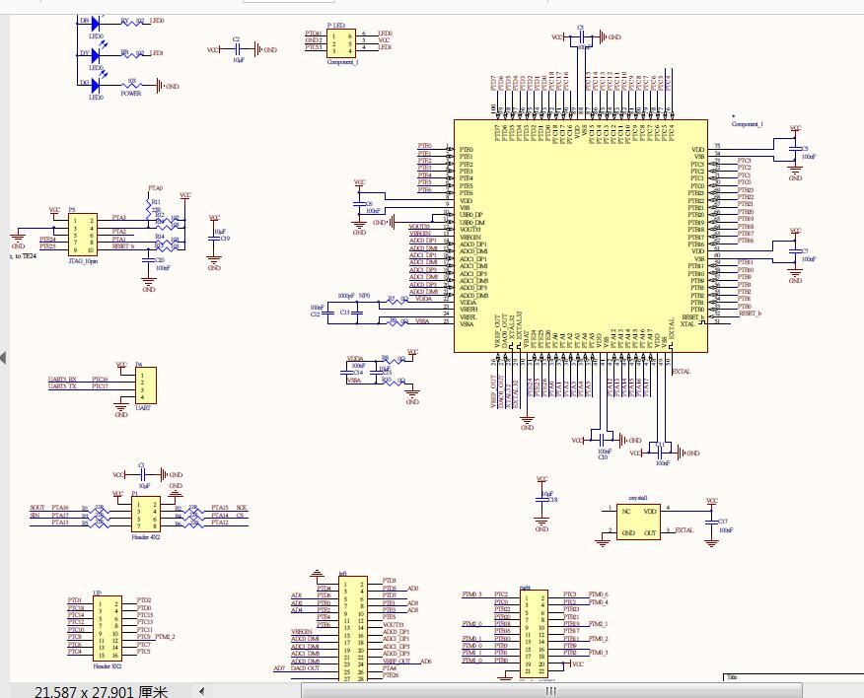Click the 'EXTAL' net label beside crystal1 OUT pin
This screenshot has width=864, height=698.
click(684, 530)
